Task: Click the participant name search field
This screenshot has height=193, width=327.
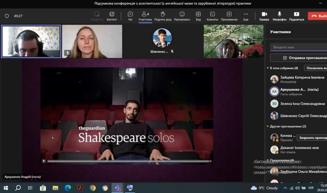Action: click(x=298, y=47)
